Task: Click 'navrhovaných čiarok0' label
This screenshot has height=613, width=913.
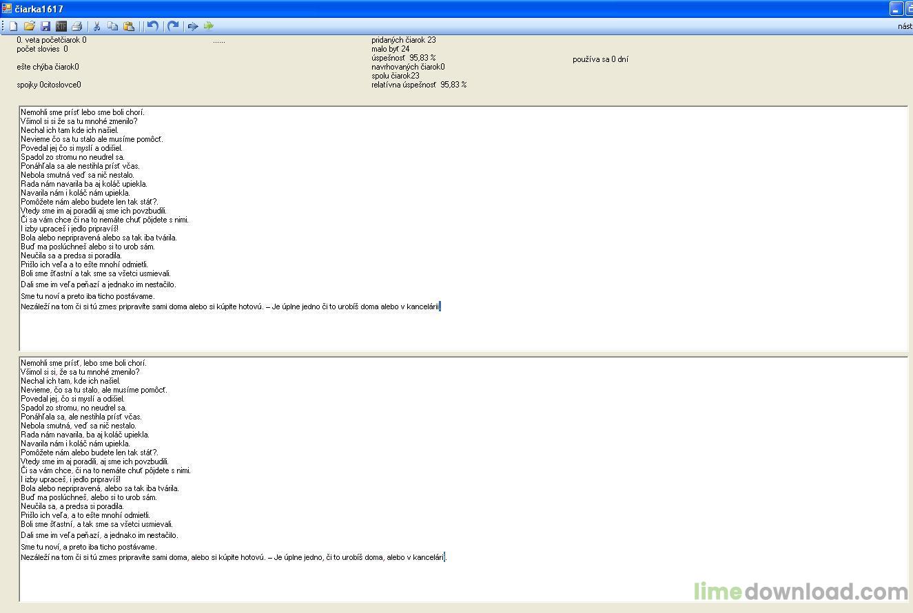Action: (x=408, y=67)
